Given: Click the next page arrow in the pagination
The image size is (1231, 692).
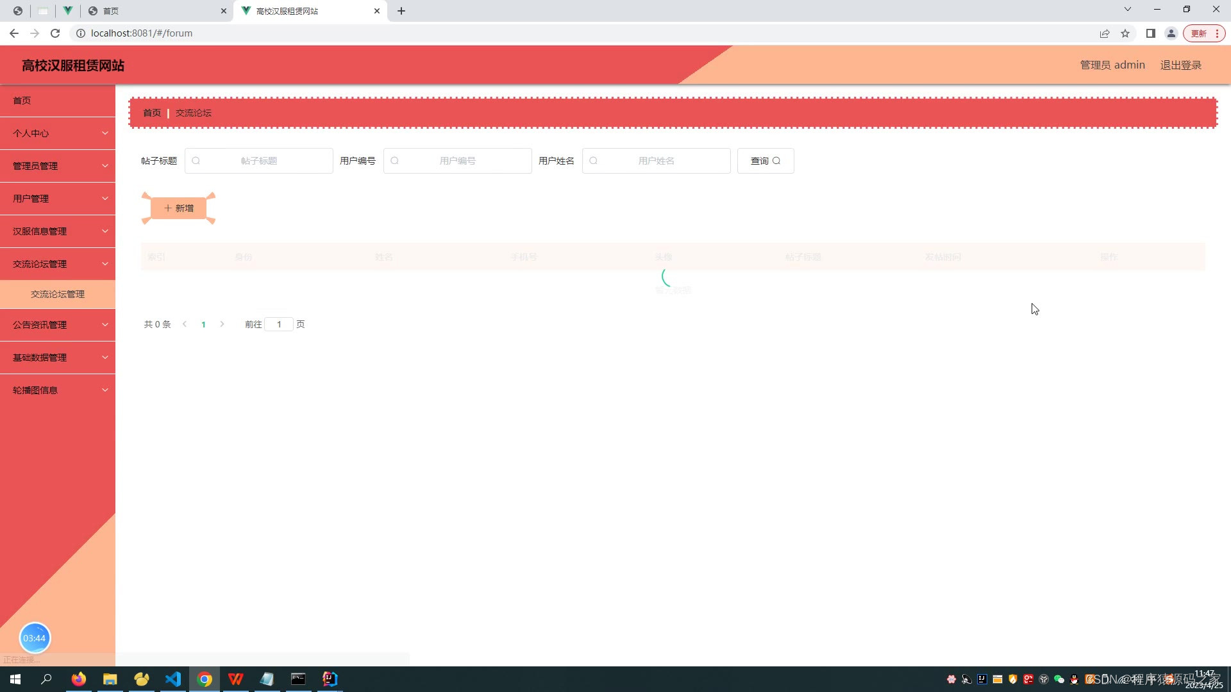Looking at the screenshot, I should (222, 324).
